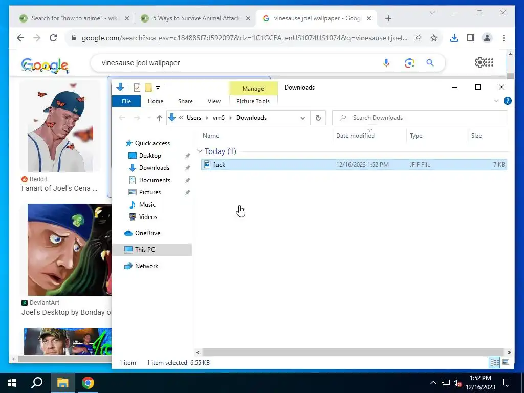
Task: Click the Chrome back arrow button
Action: click(20, 38)
